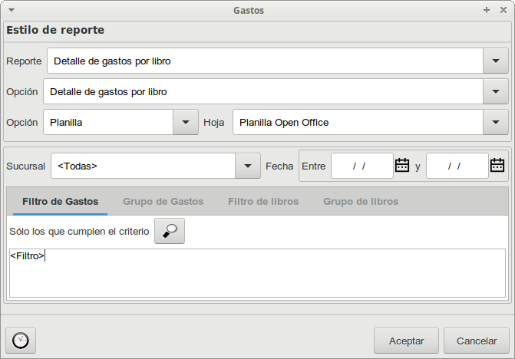515x359 pixels.
Task: Click the clock icon button at bottom left
Action: 21,341
